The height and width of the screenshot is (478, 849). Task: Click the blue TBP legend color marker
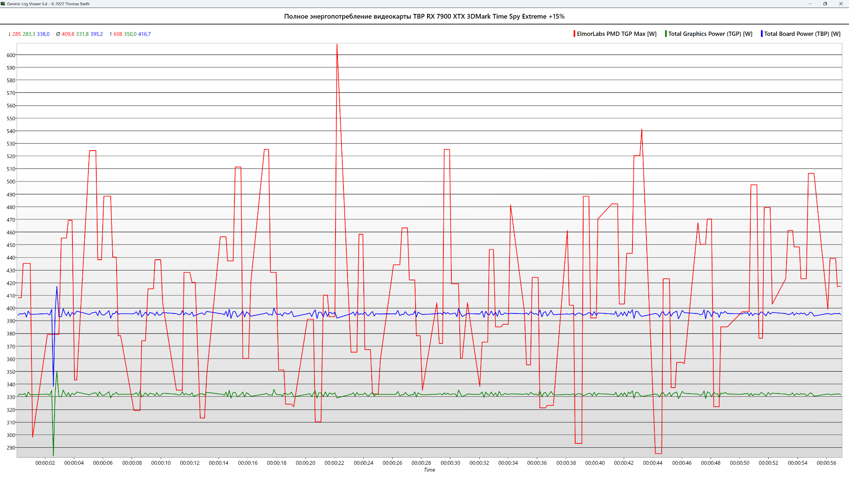(762, 34)
